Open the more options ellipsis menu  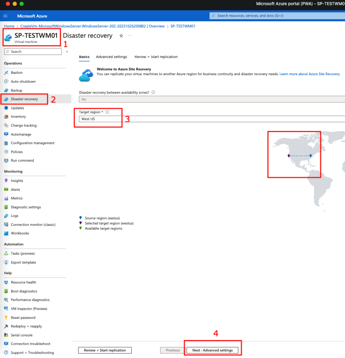130,36
